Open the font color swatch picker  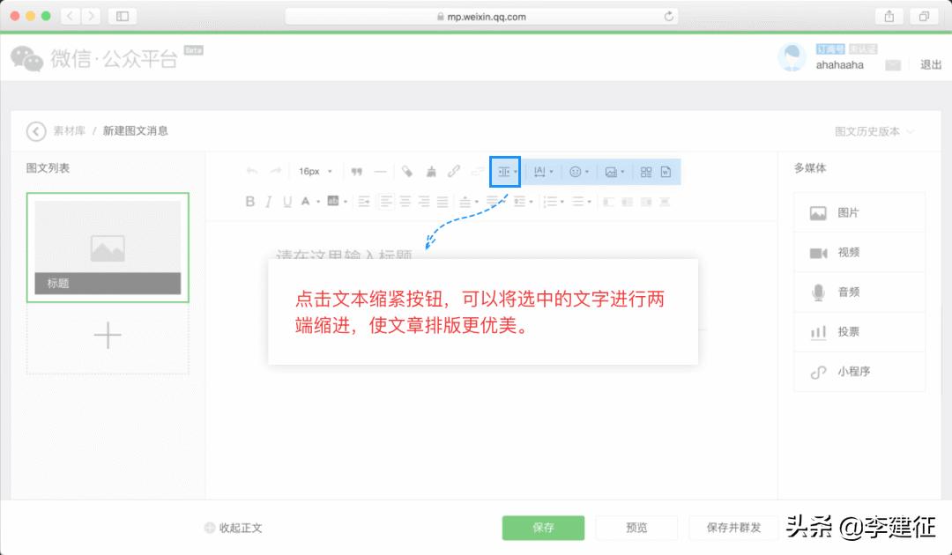[308, 201]
